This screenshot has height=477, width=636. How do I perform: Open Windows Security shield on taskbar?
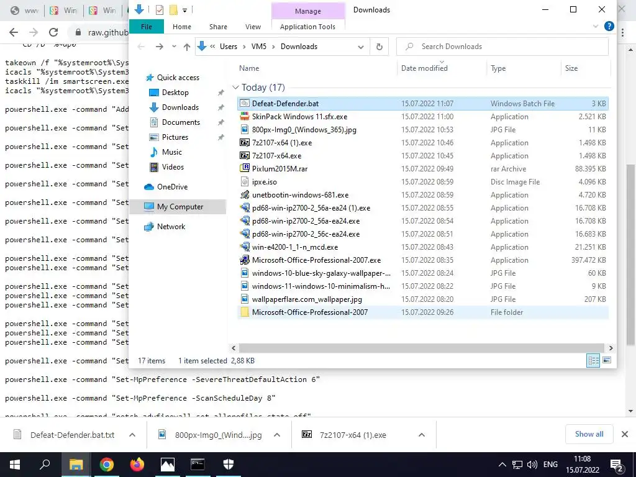tap(229, 465)
